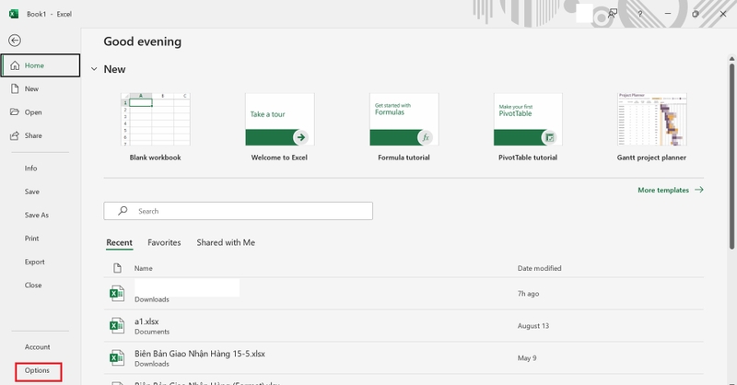This screenshot has width=737, height=385.
Task: Open Biên Bản Giao Nhận Hàng 15-5.xlsx
Action: (404, 358)
